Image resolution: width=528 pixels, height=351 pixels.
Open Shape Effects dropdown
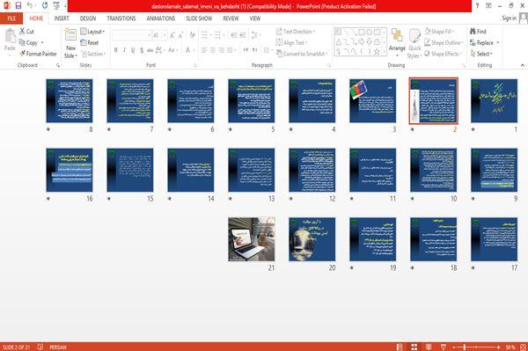(x=443, y=54)
